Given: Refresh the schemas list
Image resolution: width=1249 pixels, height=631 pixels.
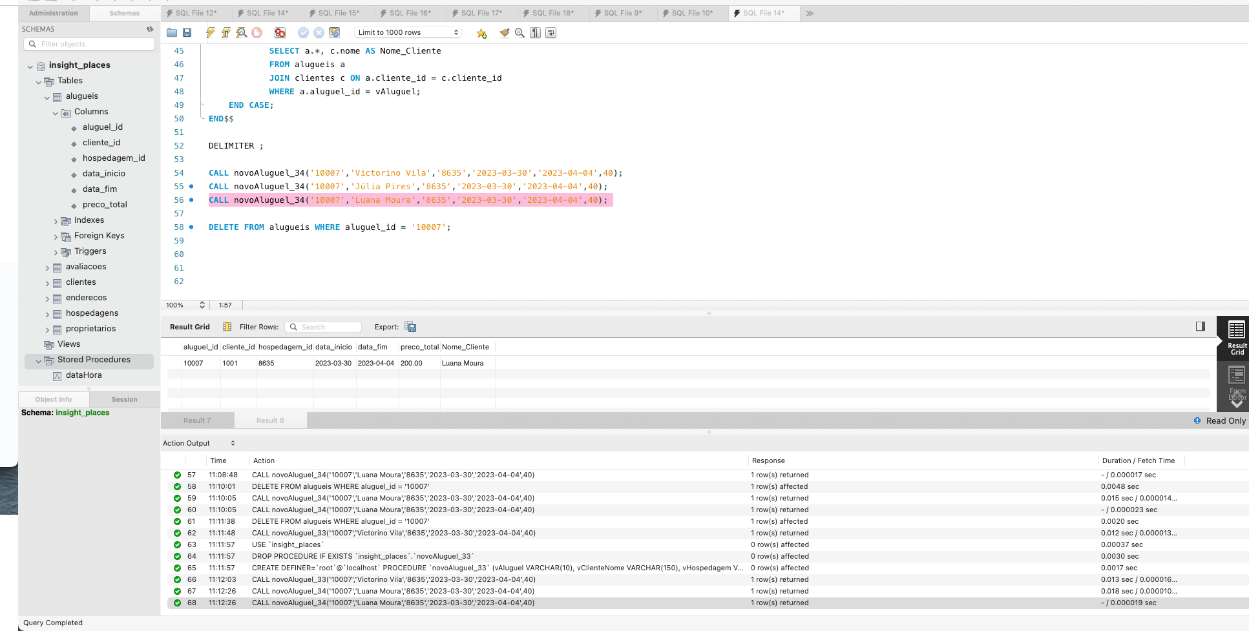Looking at the screenshot, I should pyautogui.click(x=150, y=29).
